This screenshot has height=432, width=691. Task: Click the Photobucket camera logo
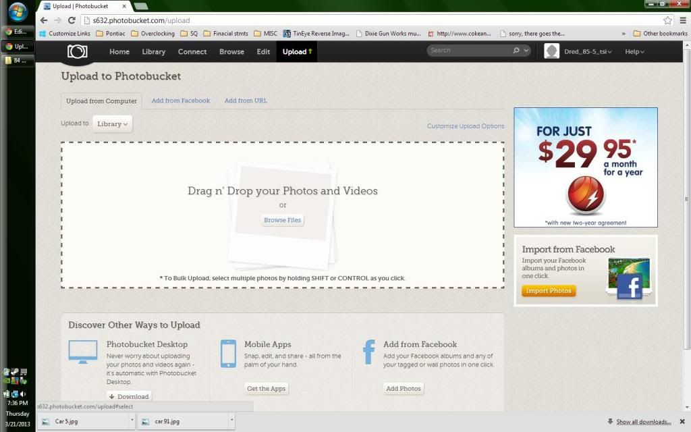coord(77,52)
